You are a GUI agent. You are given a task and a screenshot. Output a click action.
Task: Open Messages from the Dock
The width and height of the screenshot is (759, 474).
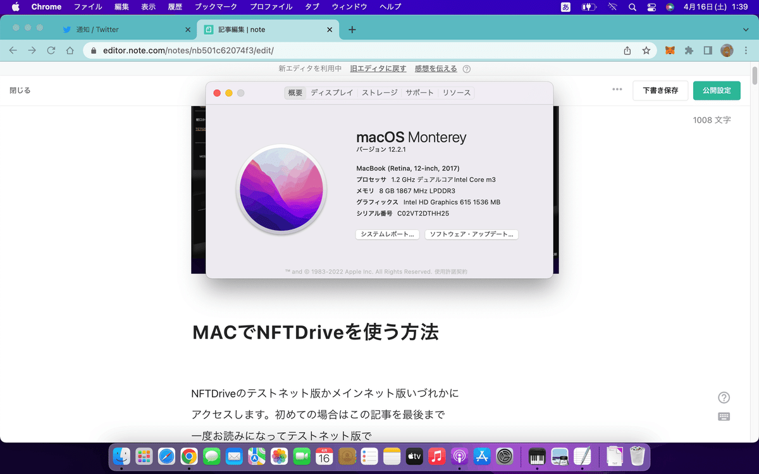[212, 456]
